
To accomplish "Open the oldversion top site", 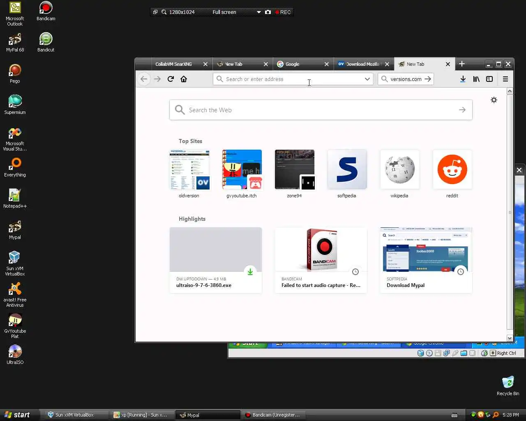I will (189, 174).
